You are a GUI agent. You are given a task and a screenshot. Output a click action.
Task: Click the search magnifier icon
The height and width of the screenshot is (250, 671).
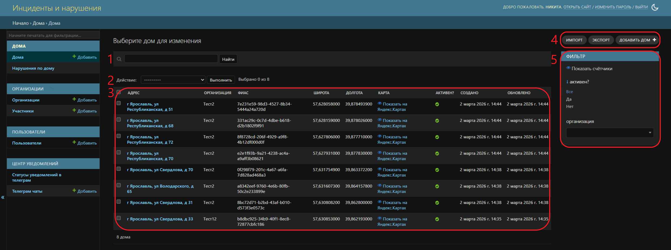tap(119, 59)
